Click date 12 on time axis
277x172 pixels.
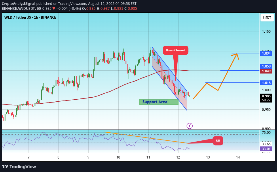(x=178, y=157)
